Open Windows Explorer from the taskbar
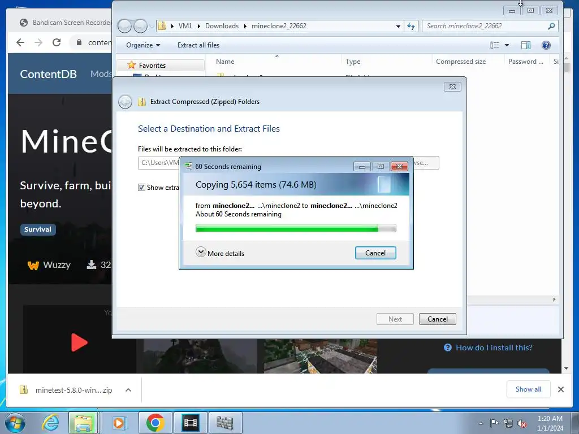This screenshot has width=579, height=434. (x=84, y=423)
